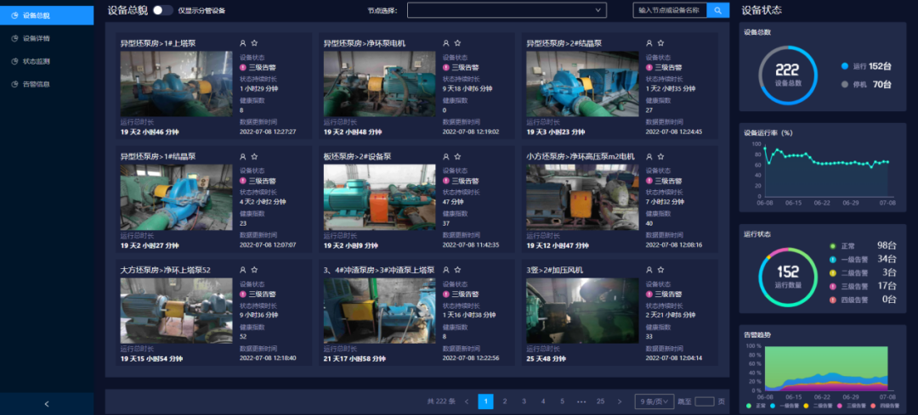Click the magnifier search button
Image resolution: width=918 pixels, height=415 pixels.
pyautogui.click(x=718, y=10)
